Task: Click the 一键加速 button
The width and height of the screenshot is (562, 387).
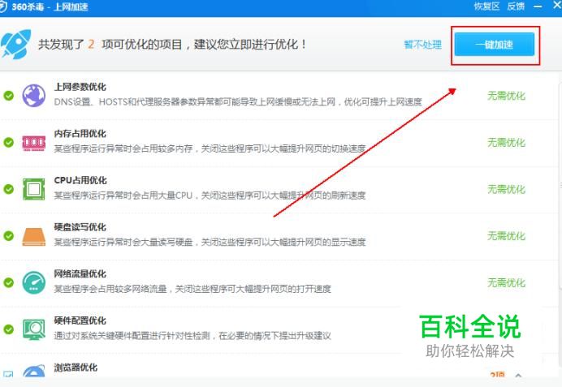Action: [x=495, y=45]
